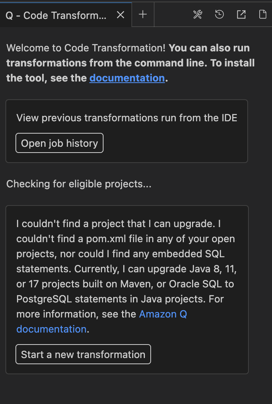Click the Open job history button
Image resolution: width=272 pixels, height=404 pixels.
[59, 143]
